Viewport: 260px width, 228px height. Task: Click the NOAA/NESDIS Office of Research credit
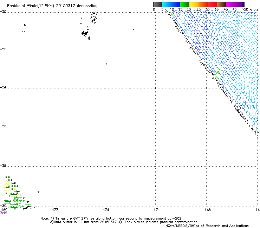(207, 226)
